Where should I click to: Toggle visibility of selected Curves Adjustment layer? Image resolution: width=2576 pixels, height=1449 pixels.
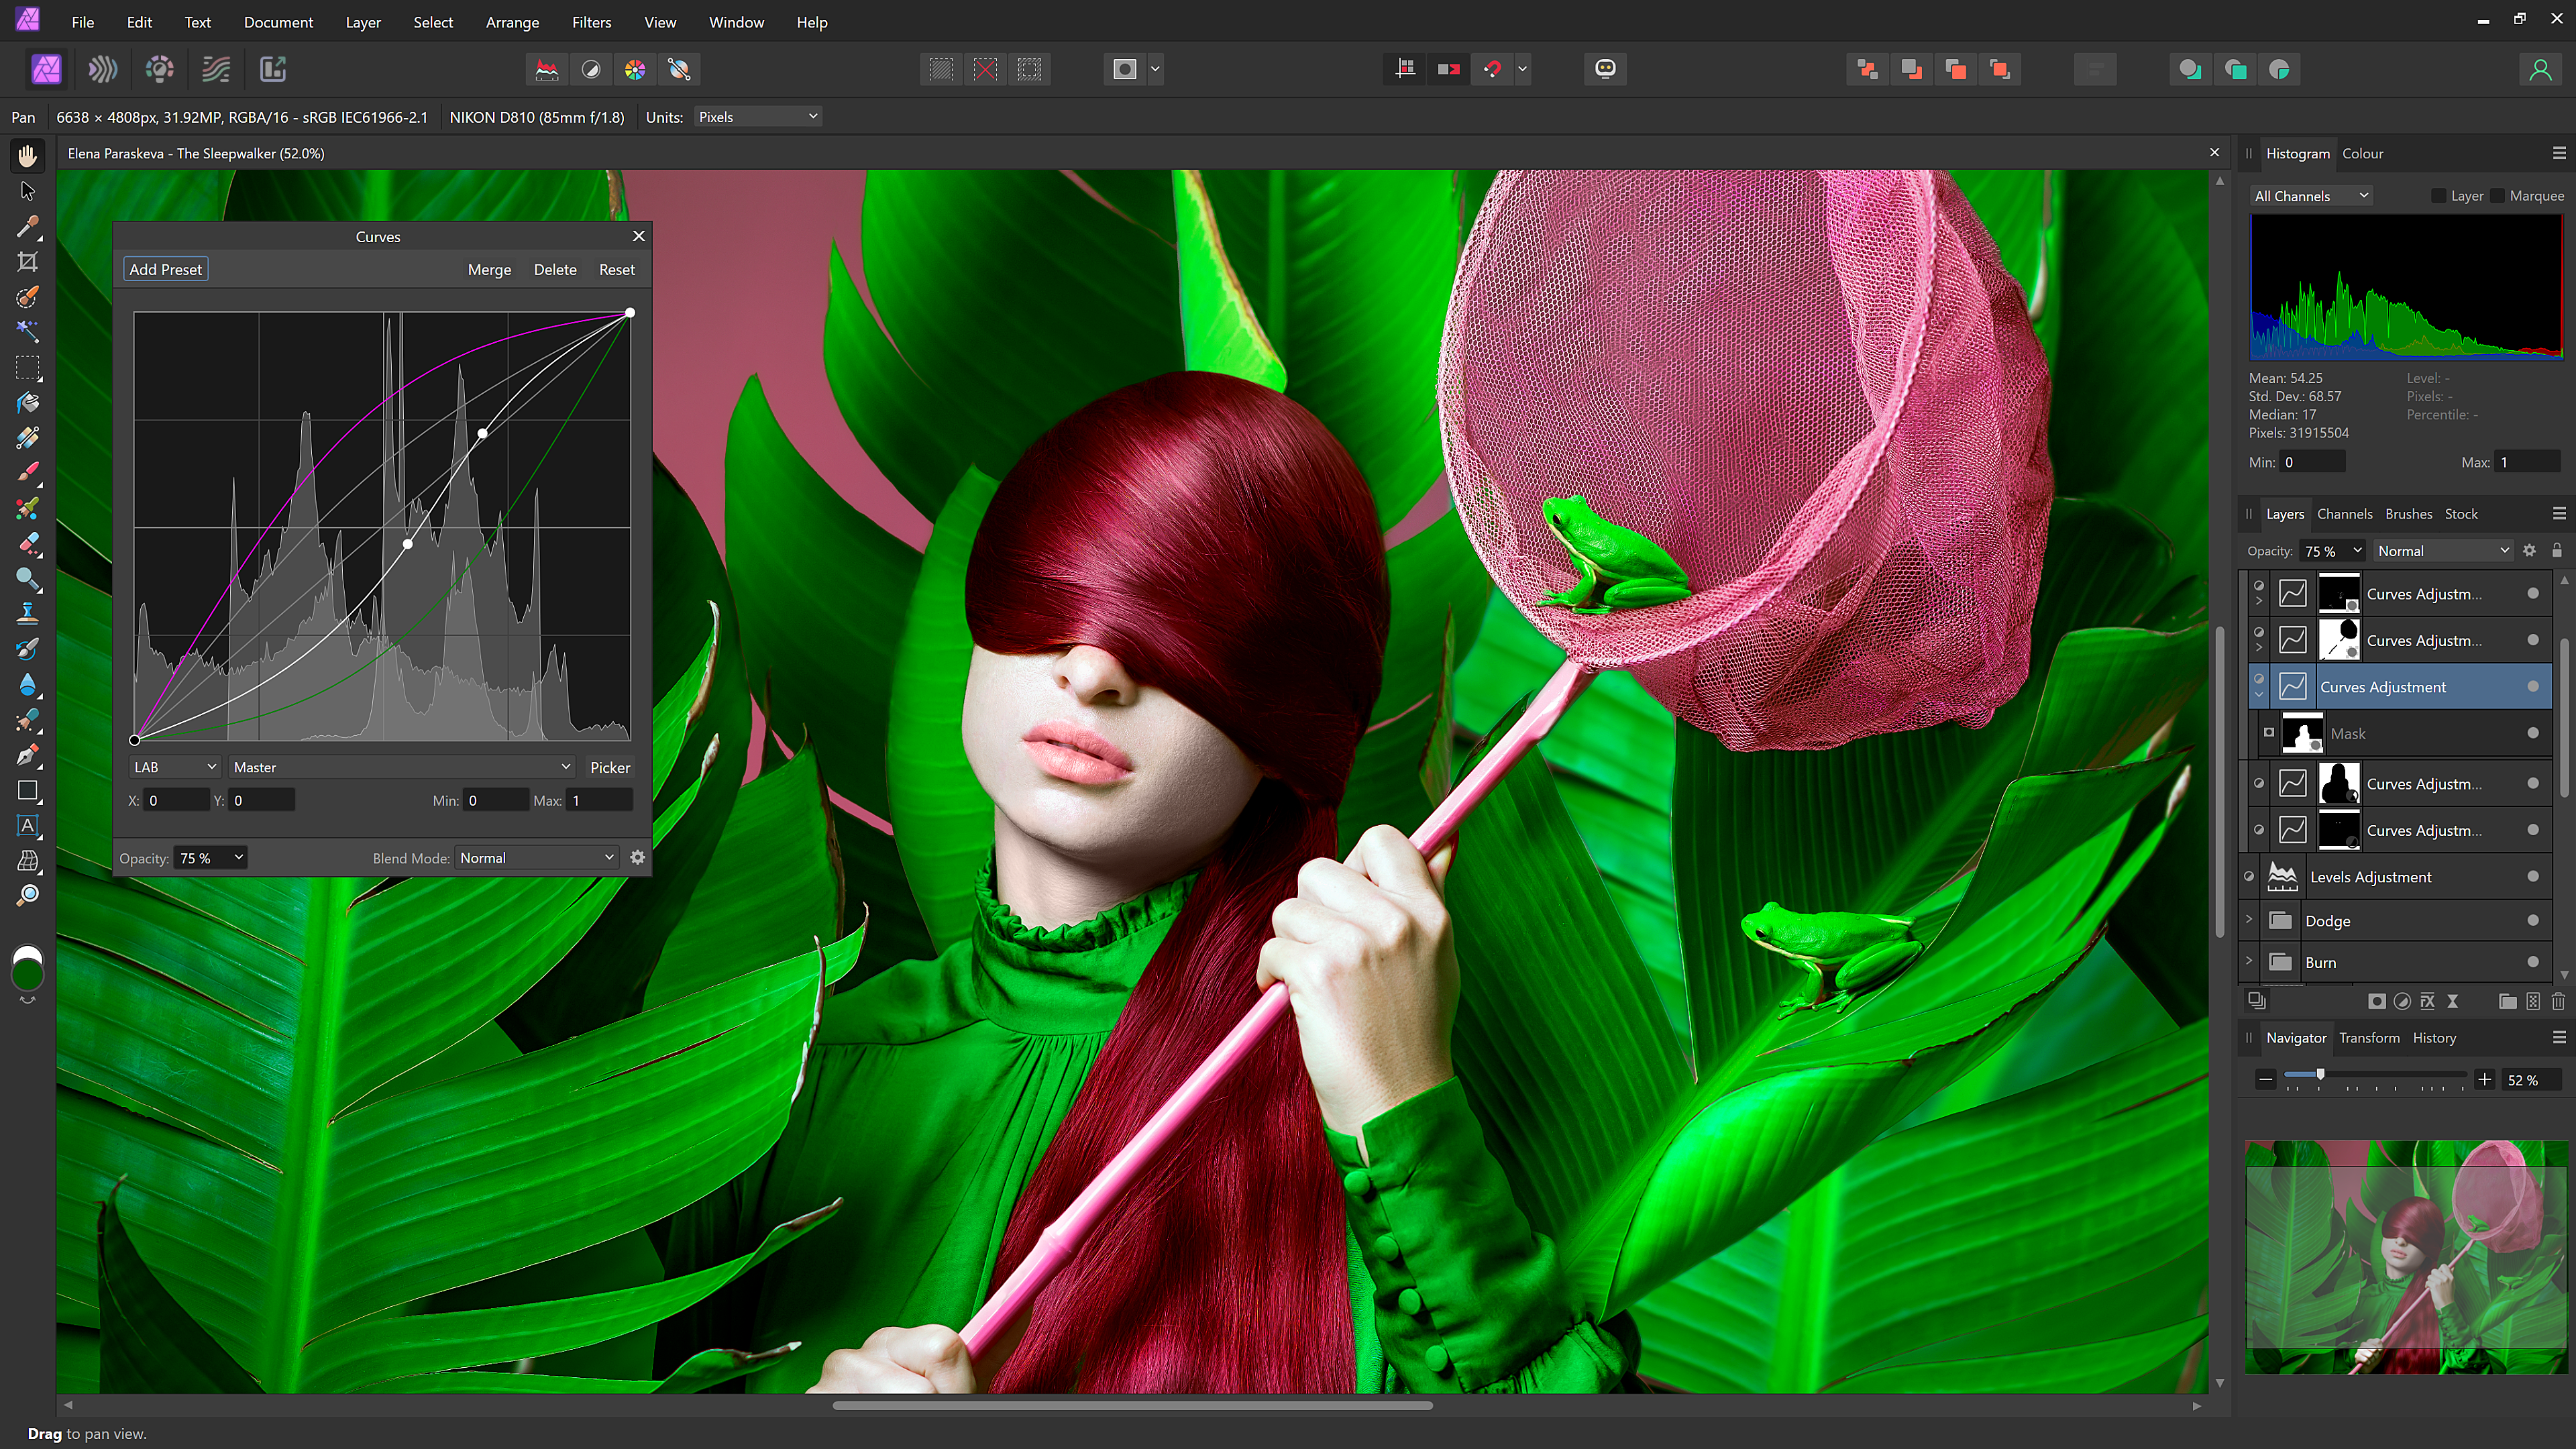pyautogui.click(x=2533, y=687)
